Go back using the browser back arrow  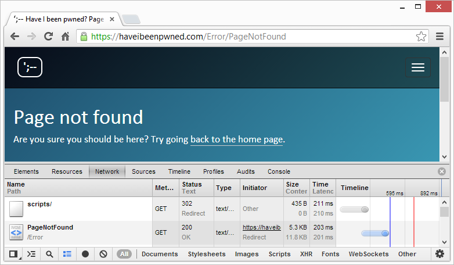pos(15,37)
